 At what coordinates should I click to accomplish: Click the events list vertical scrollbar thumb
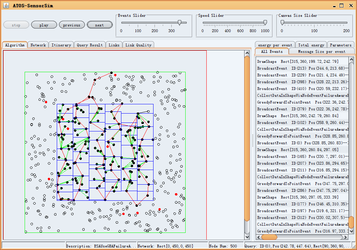(x=351, y=222)
